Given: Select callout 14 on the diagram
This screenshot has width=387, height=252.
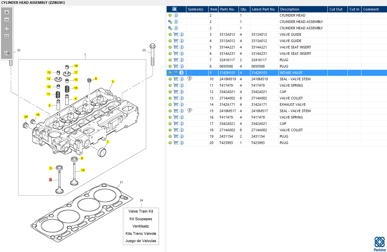Looking at the screenshot, I should click(83, 170).
